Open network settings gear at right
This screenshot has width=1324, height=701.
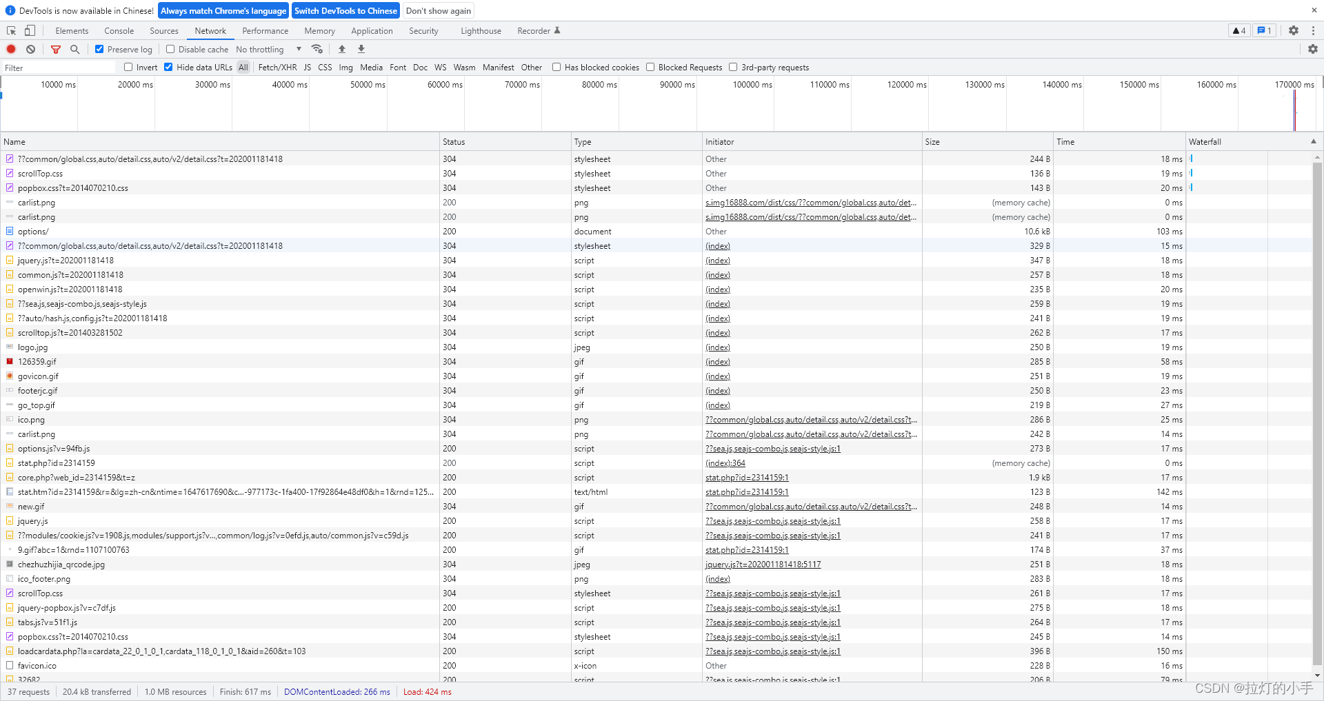point(1313,49)
